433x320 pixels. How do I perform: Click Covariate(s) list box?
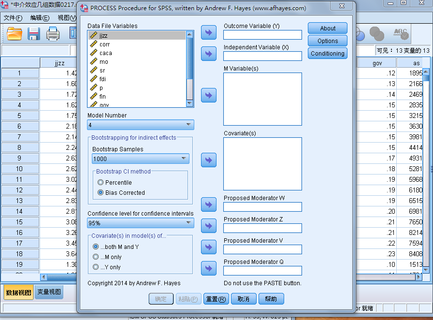(x=262, y=163)
